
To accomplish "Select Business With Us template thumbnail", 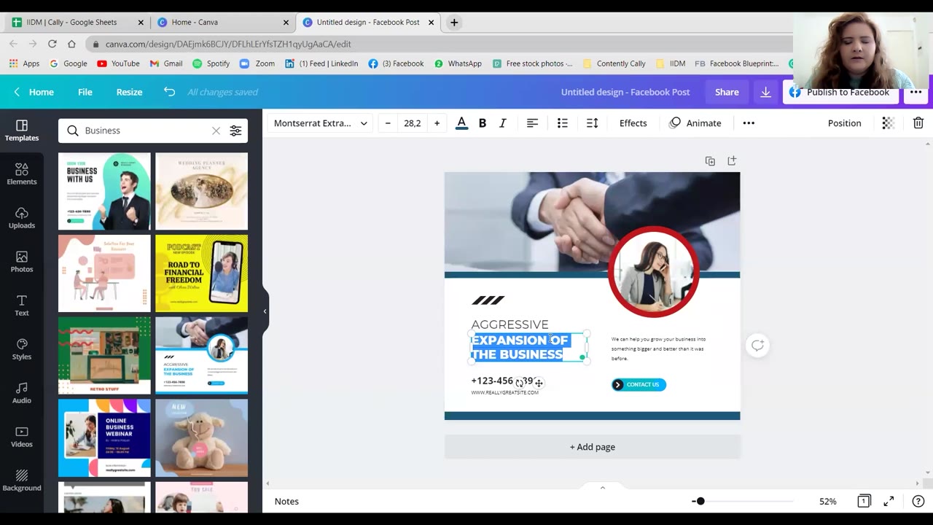I will pyautogui.click(x=104, y=191).
